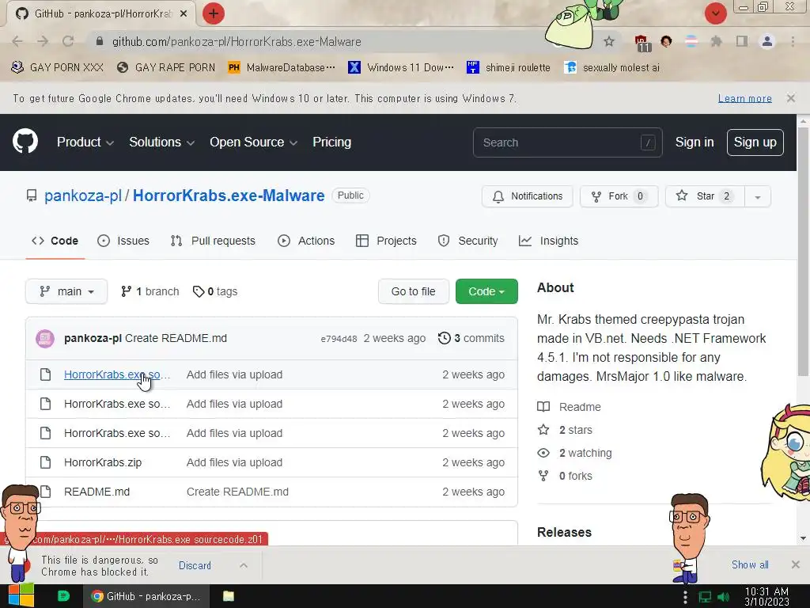Toggle the browser side panel icon
Screen dimensions: 810x608
tap(742, 41)
